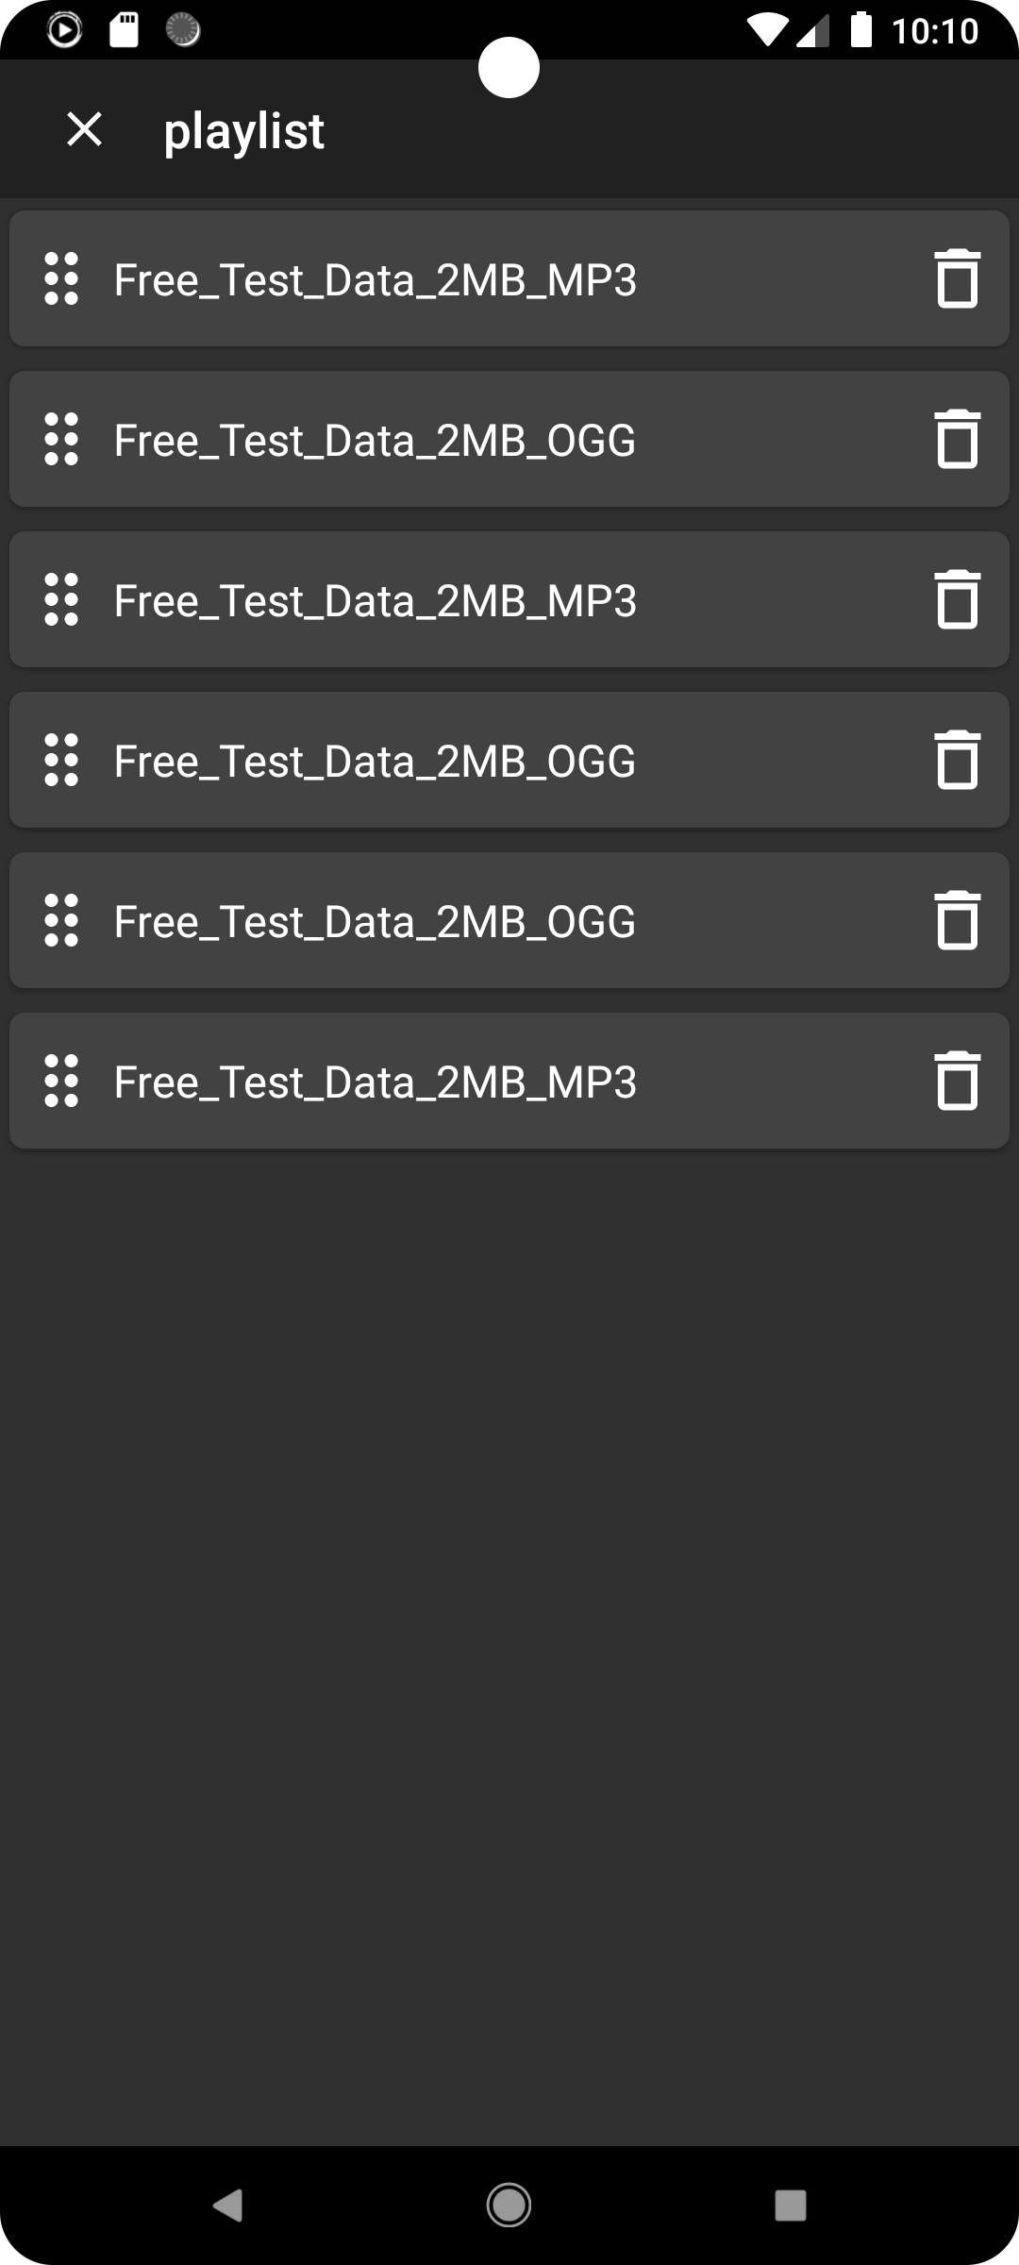Open the last Free_Test_Data_2MB_MP3 entry

pyautogui.click(x=376, y=1082)
